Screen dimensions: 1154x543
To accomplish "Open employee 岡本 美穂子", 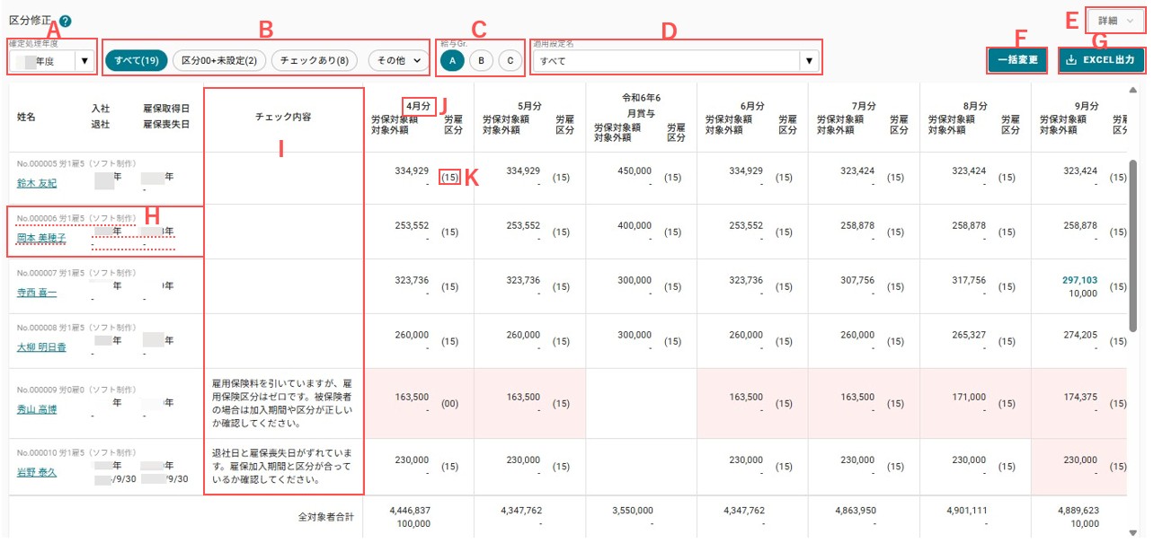I will pos(41,238).
